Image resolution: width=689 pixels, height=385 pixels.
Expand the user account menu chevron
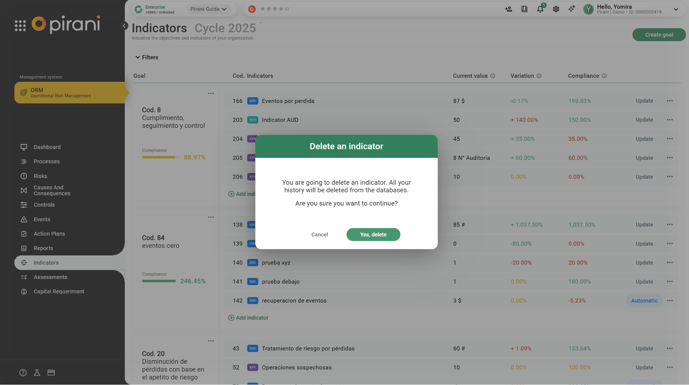tap(676, 9)
